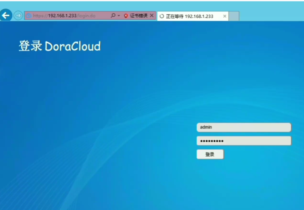304x210 pixels.
Task: Click the browser forward arrow button
Action: [x=18, y=15]
